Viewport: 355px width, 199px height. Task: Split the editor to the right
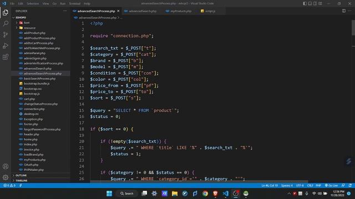click(x=344, y=11)
